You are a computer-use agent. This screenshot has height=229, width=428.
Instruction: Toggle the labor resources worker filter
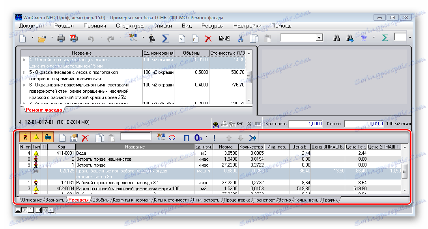point(25,137)
